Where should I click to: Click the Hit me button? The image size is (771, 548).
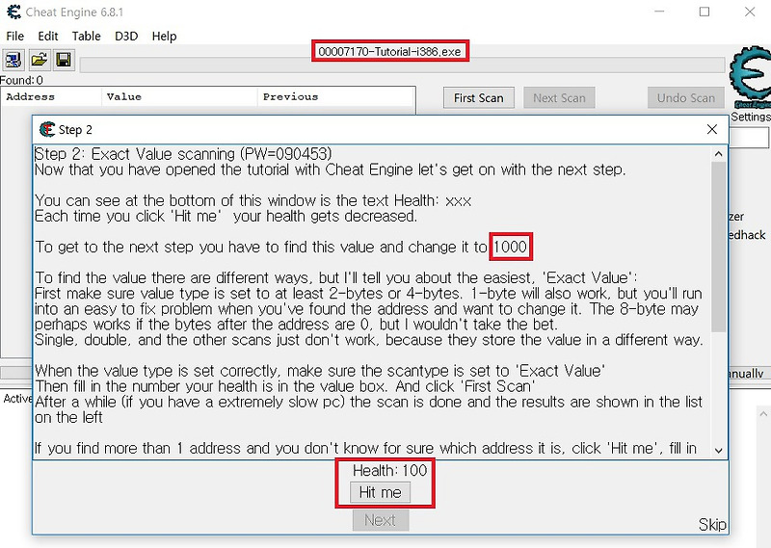tap(380, 492)
